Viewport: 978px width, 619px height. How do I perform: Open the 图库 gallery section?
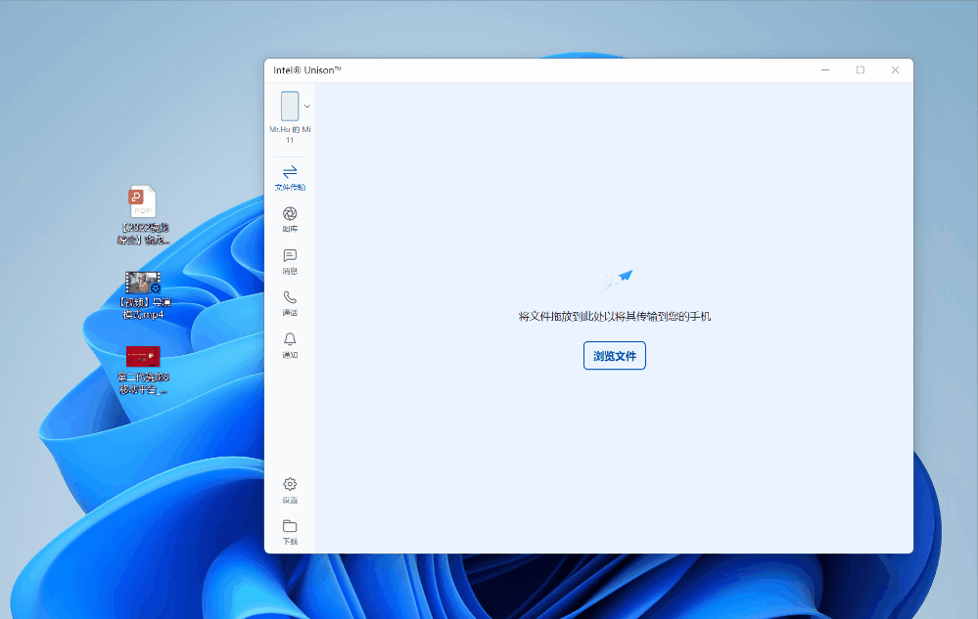tap(290, 219)
